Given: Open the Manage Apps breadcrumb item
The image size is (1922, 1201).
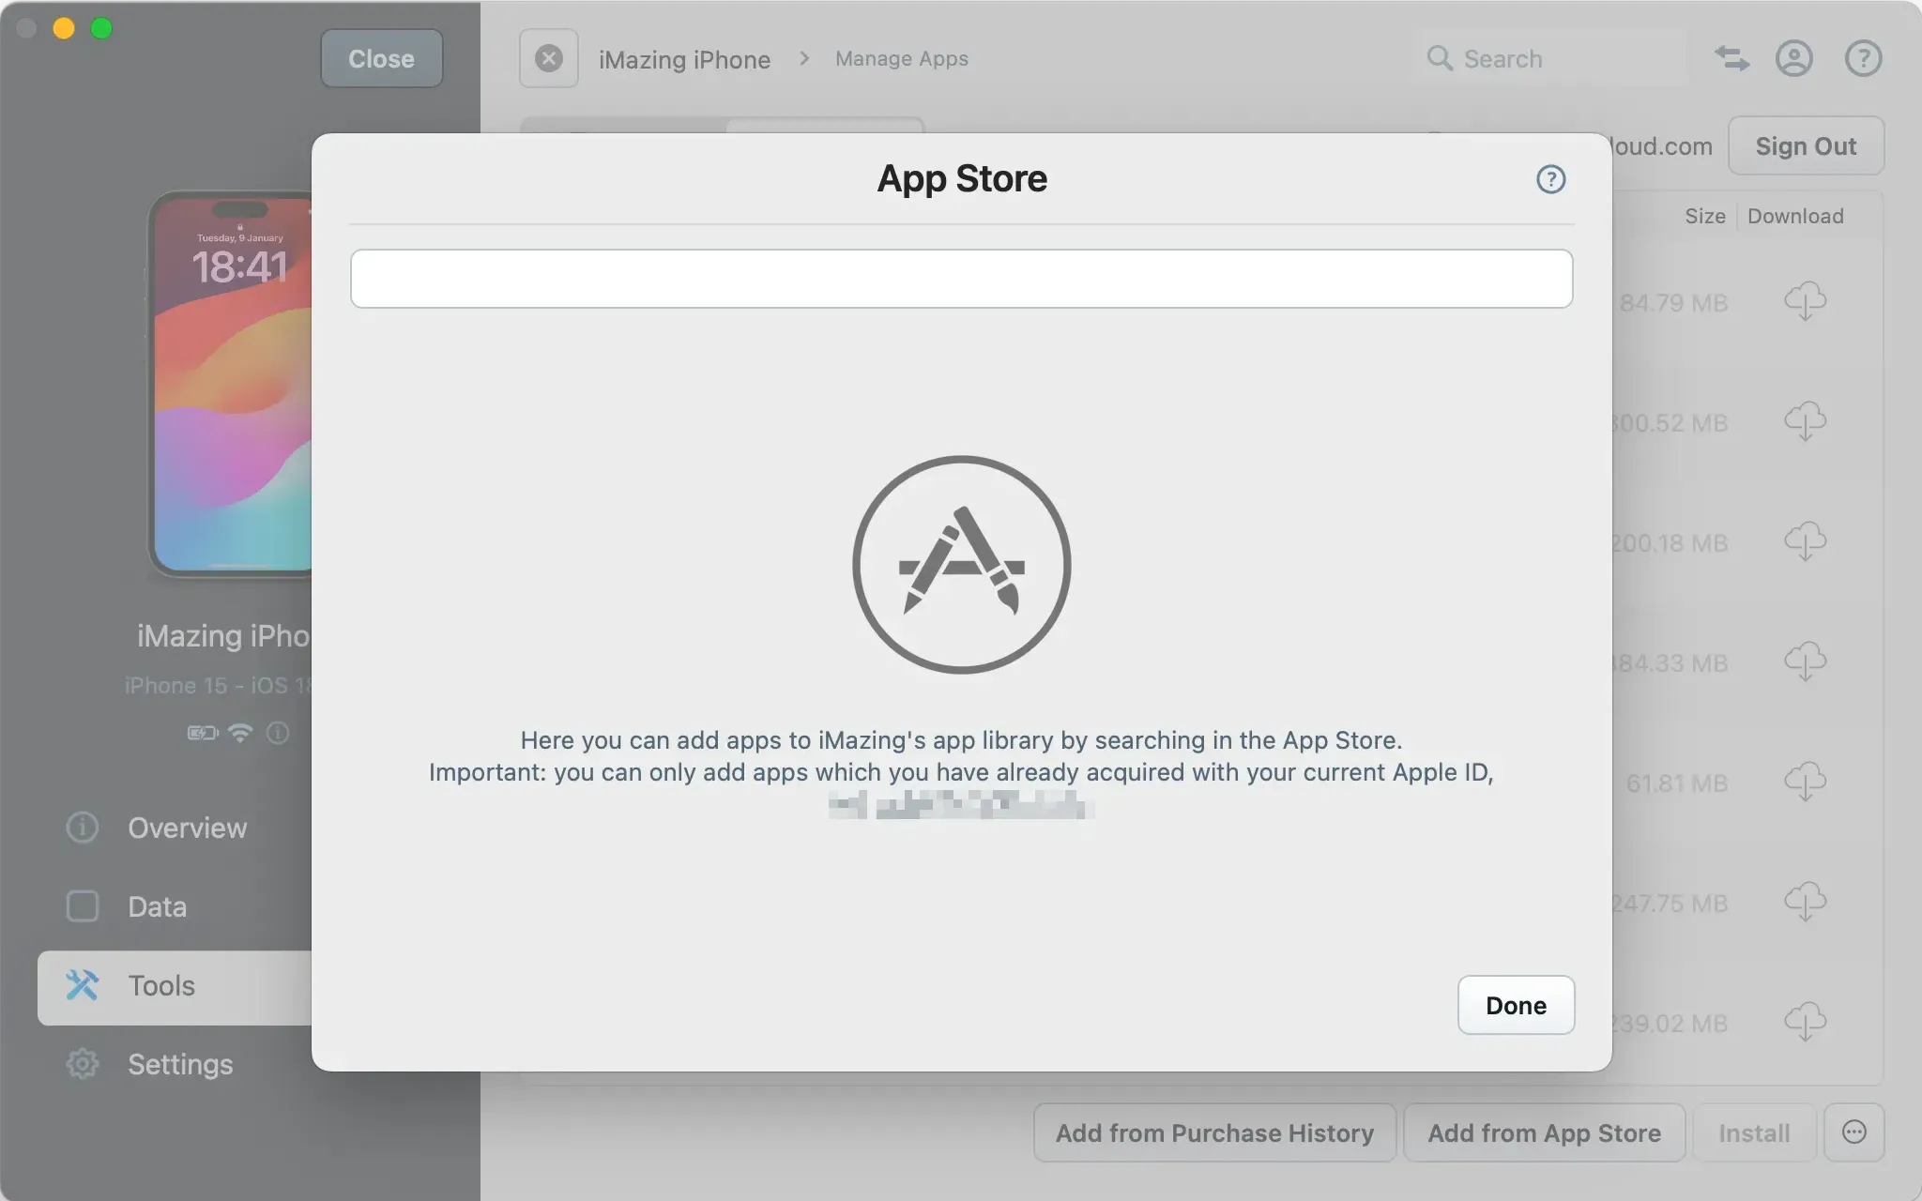Looking at the screenshot, I should point(900,58).
